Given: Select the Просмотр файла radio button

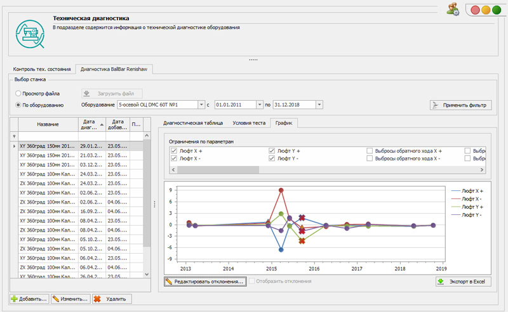Looking at the screenshot, I should [18, 93].
